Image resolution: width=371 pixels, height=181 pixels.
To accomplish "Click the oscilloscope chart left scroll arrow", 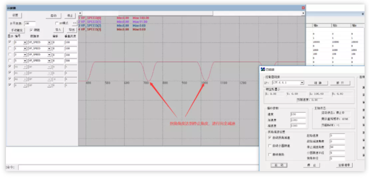I will click(x=80, y=13).
